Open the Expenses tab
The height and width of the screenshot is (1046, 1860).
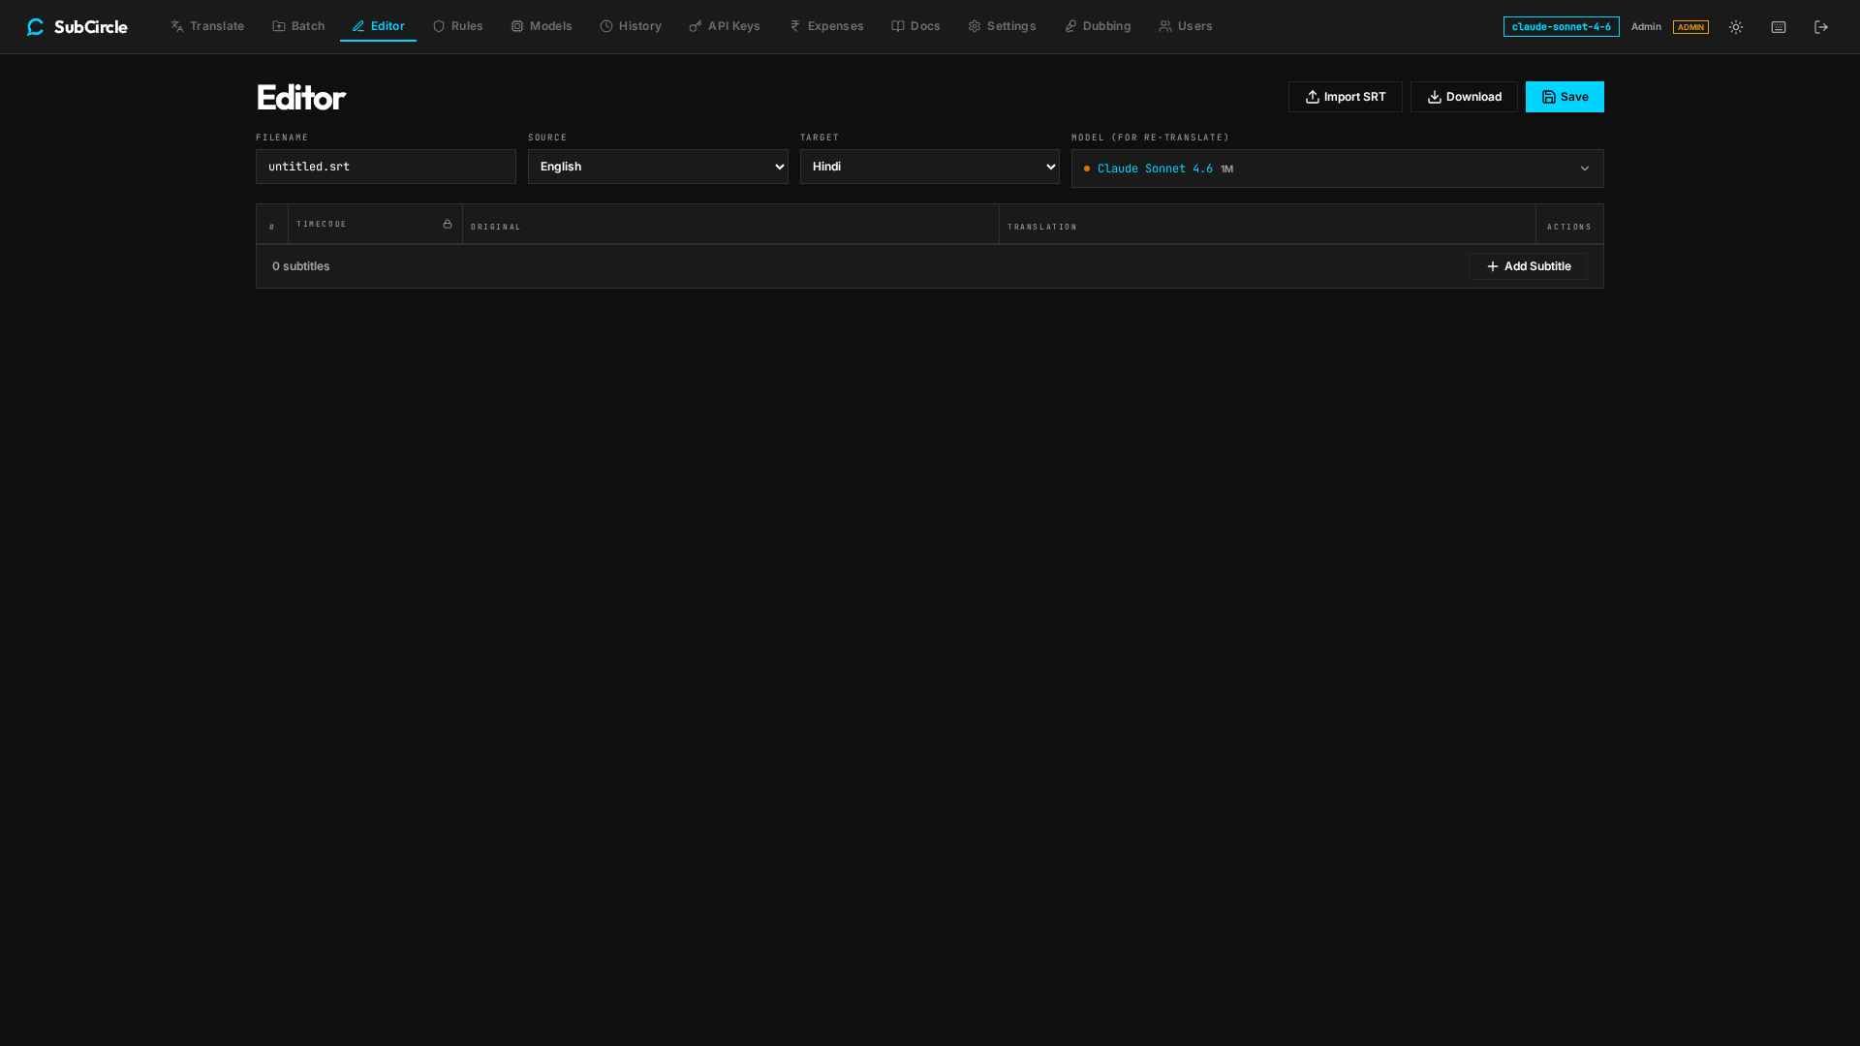tap(826, 26)
